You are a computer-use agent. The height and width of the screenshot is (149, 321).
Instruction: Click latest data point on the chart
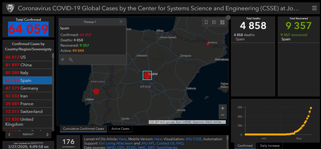coord(311,108)
